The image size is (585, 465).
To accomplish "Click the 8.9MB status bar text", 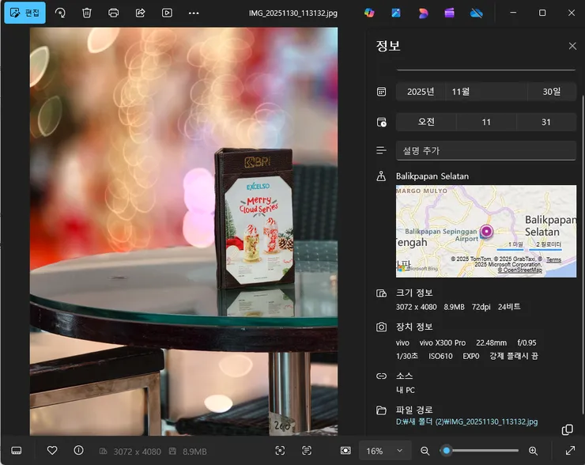I will pos(194,452).
